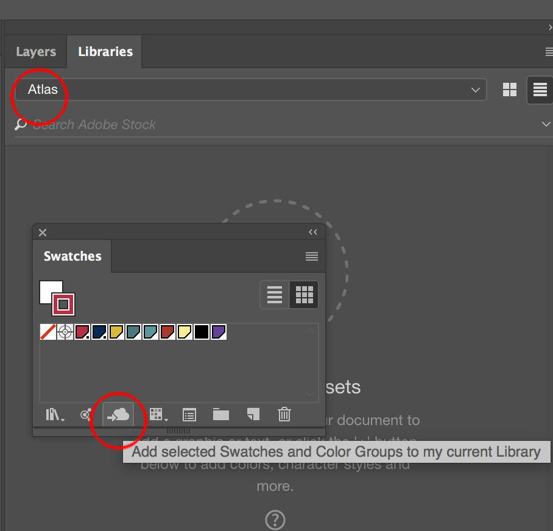
Task: Click the search magnifier icon
Action: 21,124
